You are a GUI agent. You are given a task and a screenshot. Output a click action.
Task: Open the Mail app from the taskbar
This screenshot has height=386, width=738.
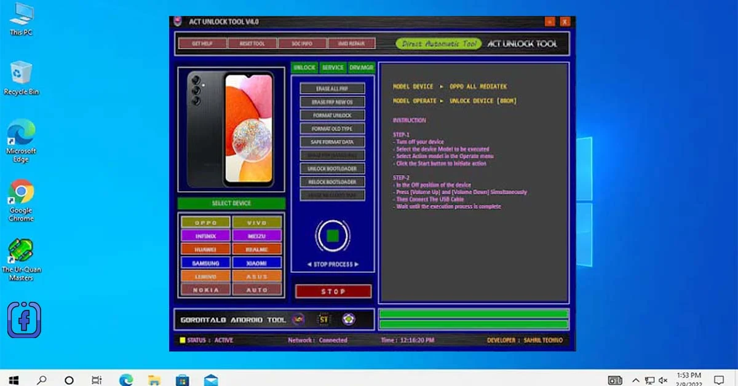coord(211,380)
